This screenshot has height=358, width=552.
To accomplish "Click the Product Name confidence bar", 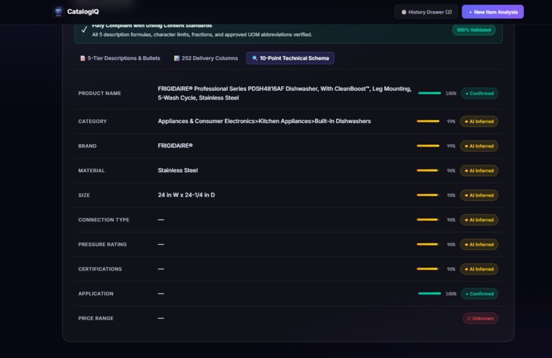I will 429,93.
